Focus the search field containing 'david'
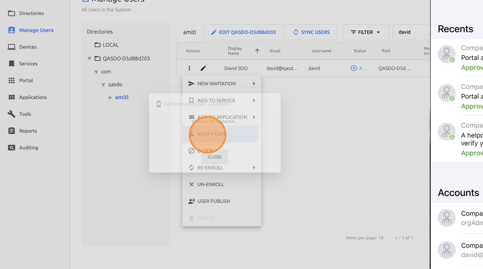This screenshot has width=483, height=269. point(411,32)
